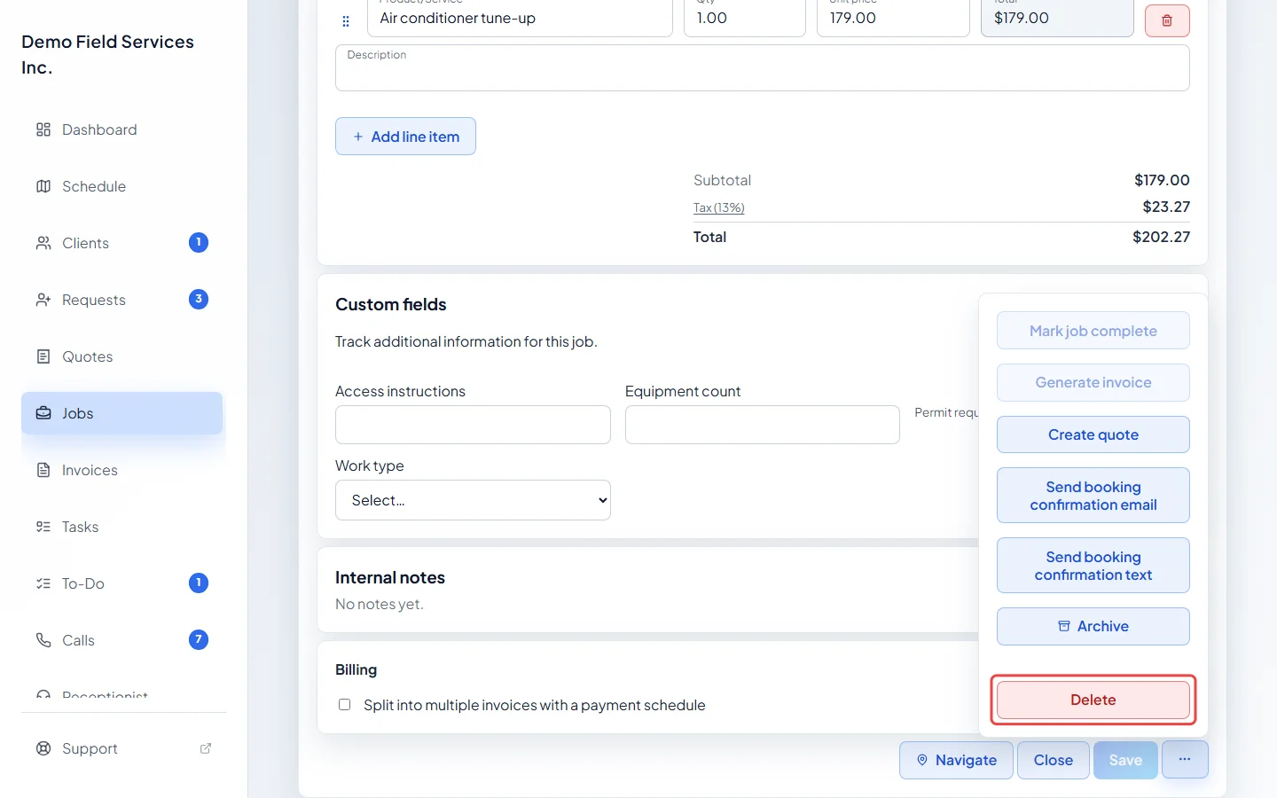The height and width of the screenshot is (798, 1277).
Task: Click the Clients people icon
Action: (43, 243)
